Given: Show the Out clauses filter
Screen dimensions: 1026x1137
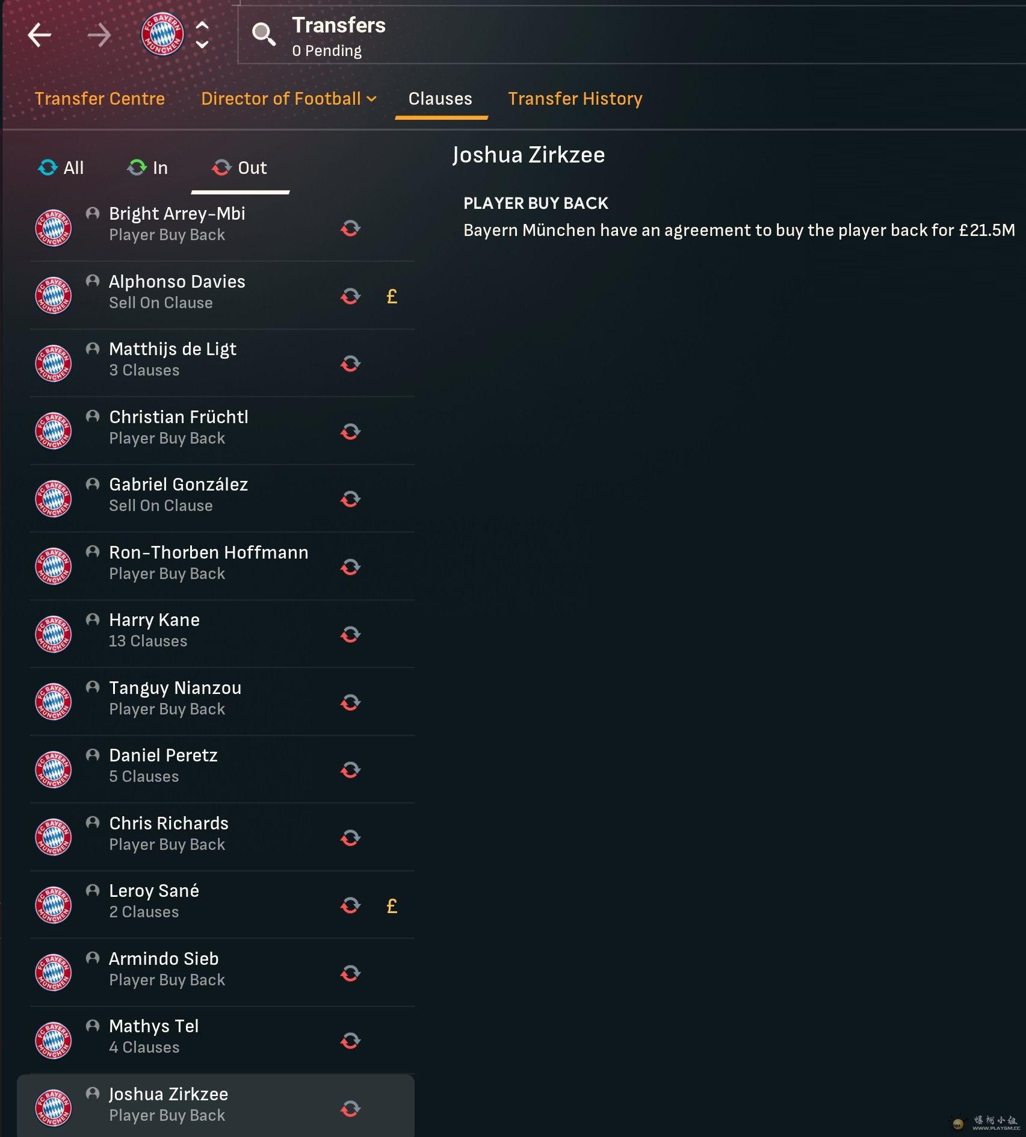Looking at the screenshot, I should (240, 168).
